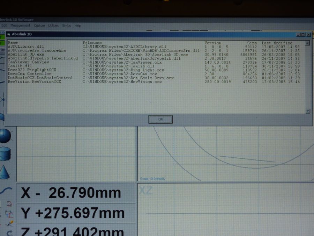The width and height of the screenshot is (314, 236).
Task: Select the 'Camlib.dll' name entry
Action: [x=20, y=66]
